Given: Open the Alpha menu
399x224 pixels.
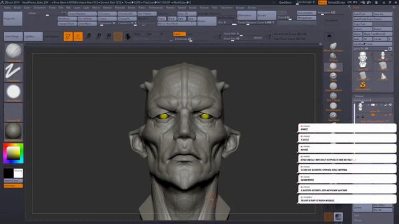Looking at the screenshot, I should tap(7, 7).
